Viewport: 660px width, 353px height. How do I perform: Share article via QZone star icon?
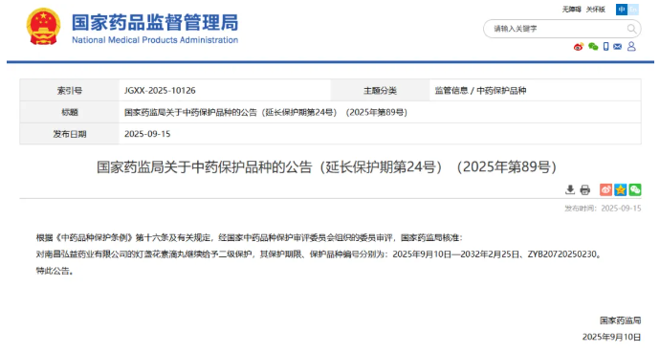click(x=621, y=189)
